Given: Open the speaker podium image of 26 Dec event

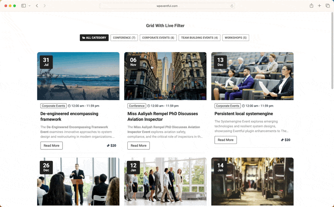Looking at the screenshot, I should pos(78,182).
